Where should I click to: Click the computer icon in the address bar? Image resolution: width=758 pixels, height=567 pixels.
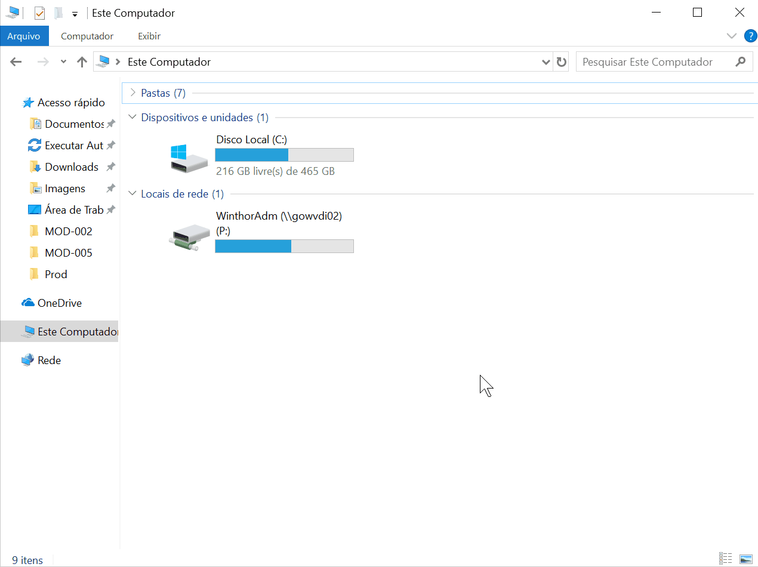pos(104,61)
